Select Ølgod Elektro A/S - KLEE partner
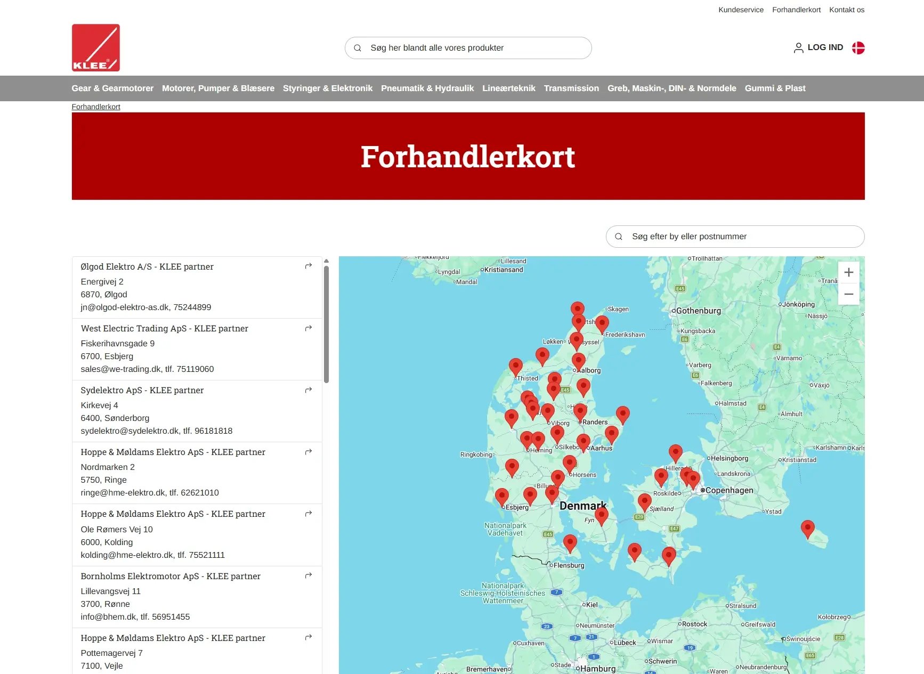Viewport: 924px width, 674px height. point(147,266)
